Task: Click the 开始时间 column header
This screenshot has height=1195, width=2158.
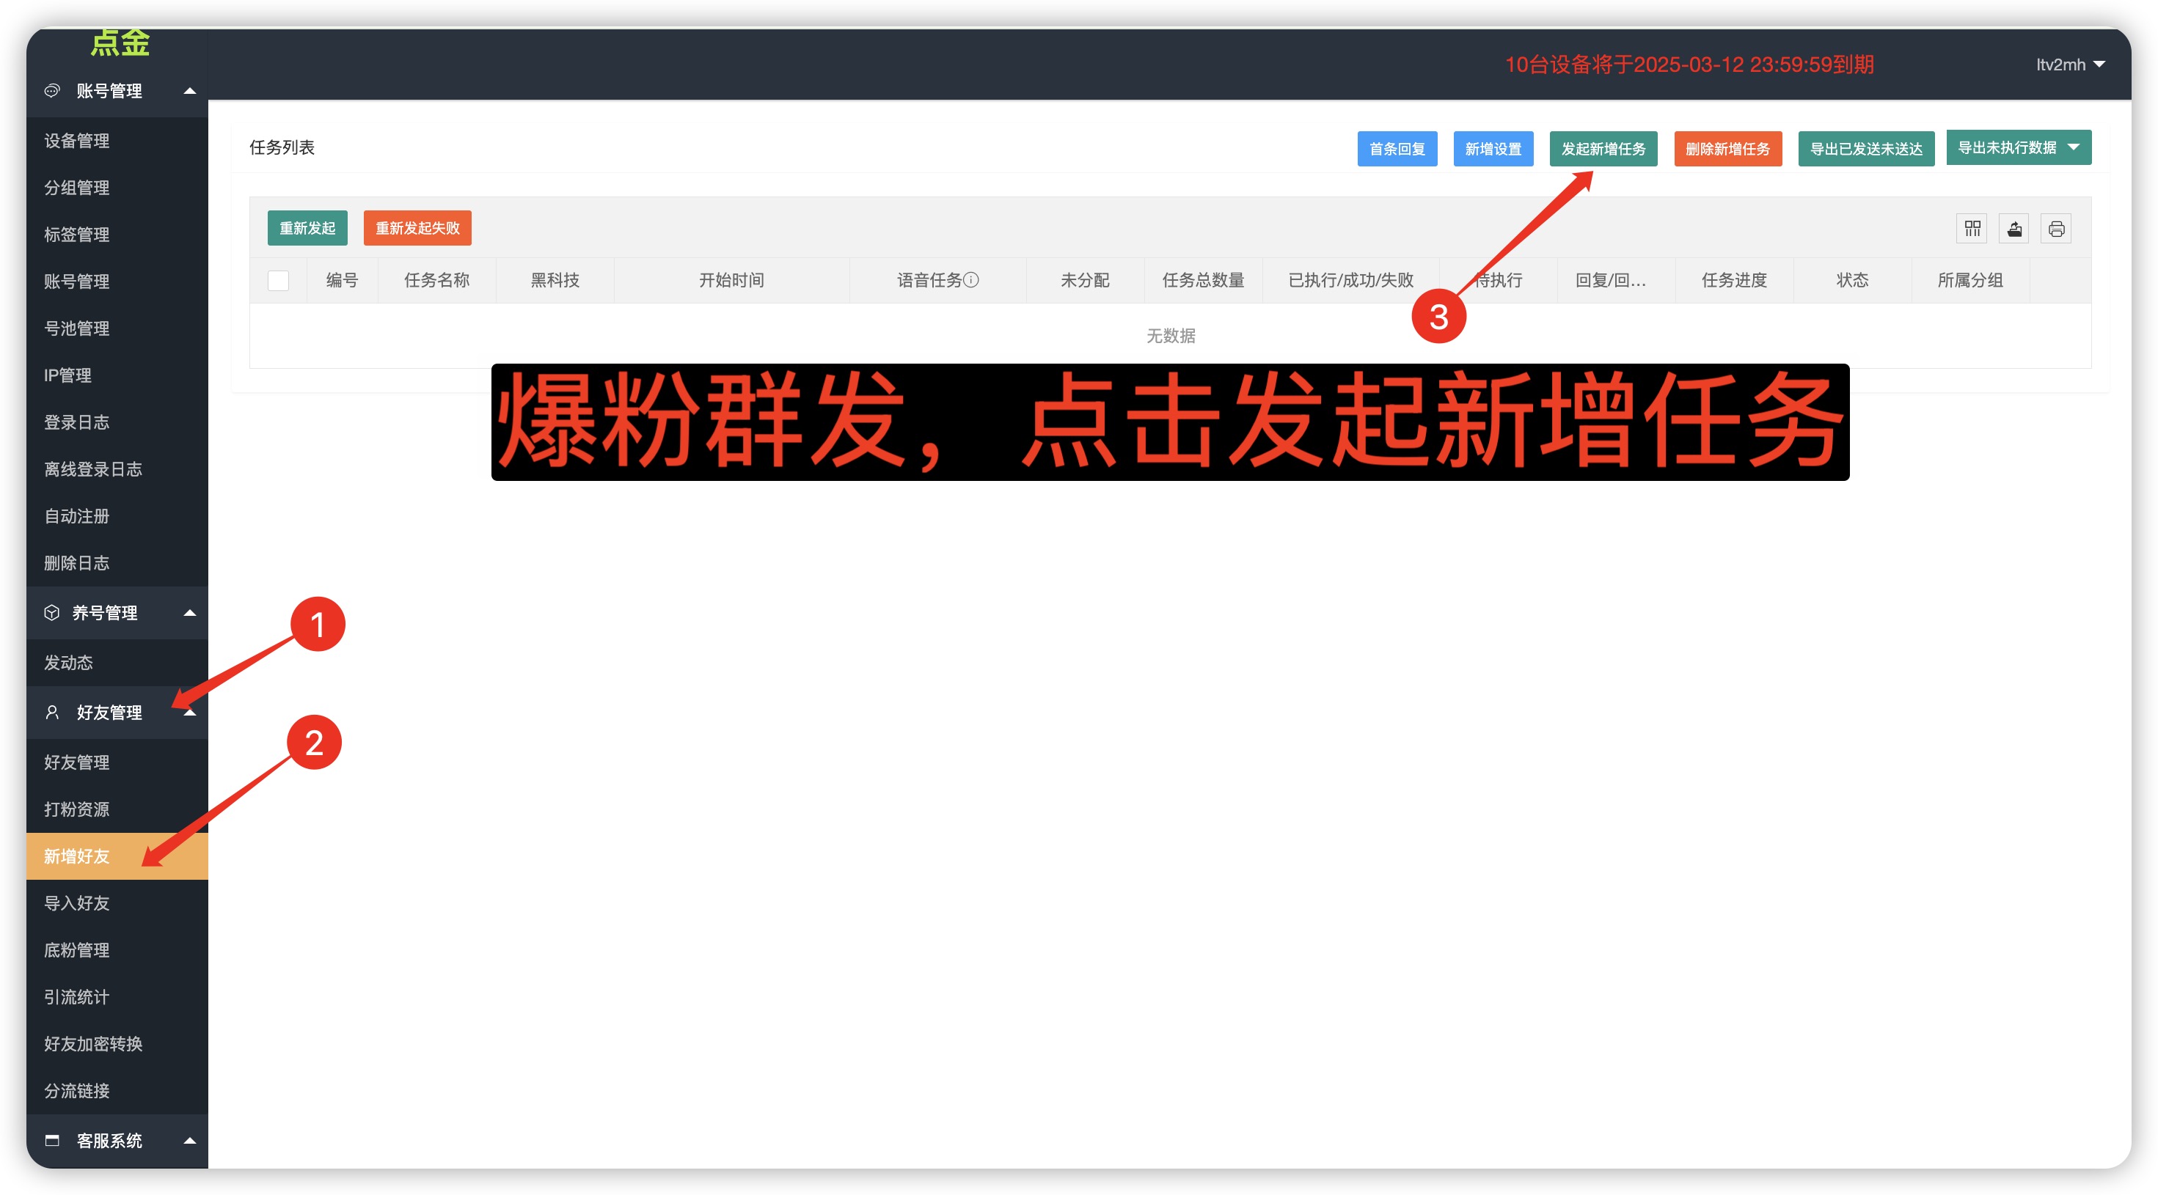Action: pyautogui.click(x=731, y=281)
